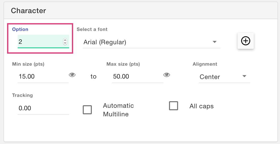
Task: Click the Select a font label
Action: pyautogui.click(x=92, y=29)
